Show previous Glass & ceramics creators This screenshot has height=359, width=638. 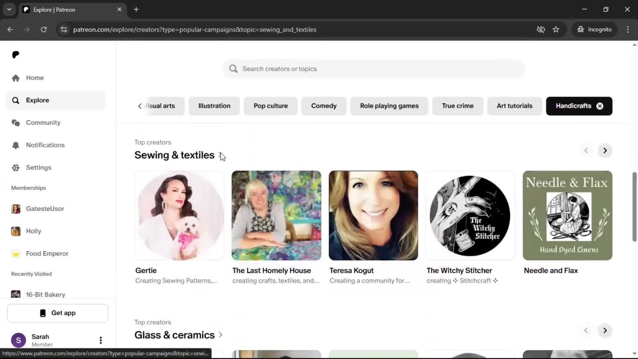[586, 330]
